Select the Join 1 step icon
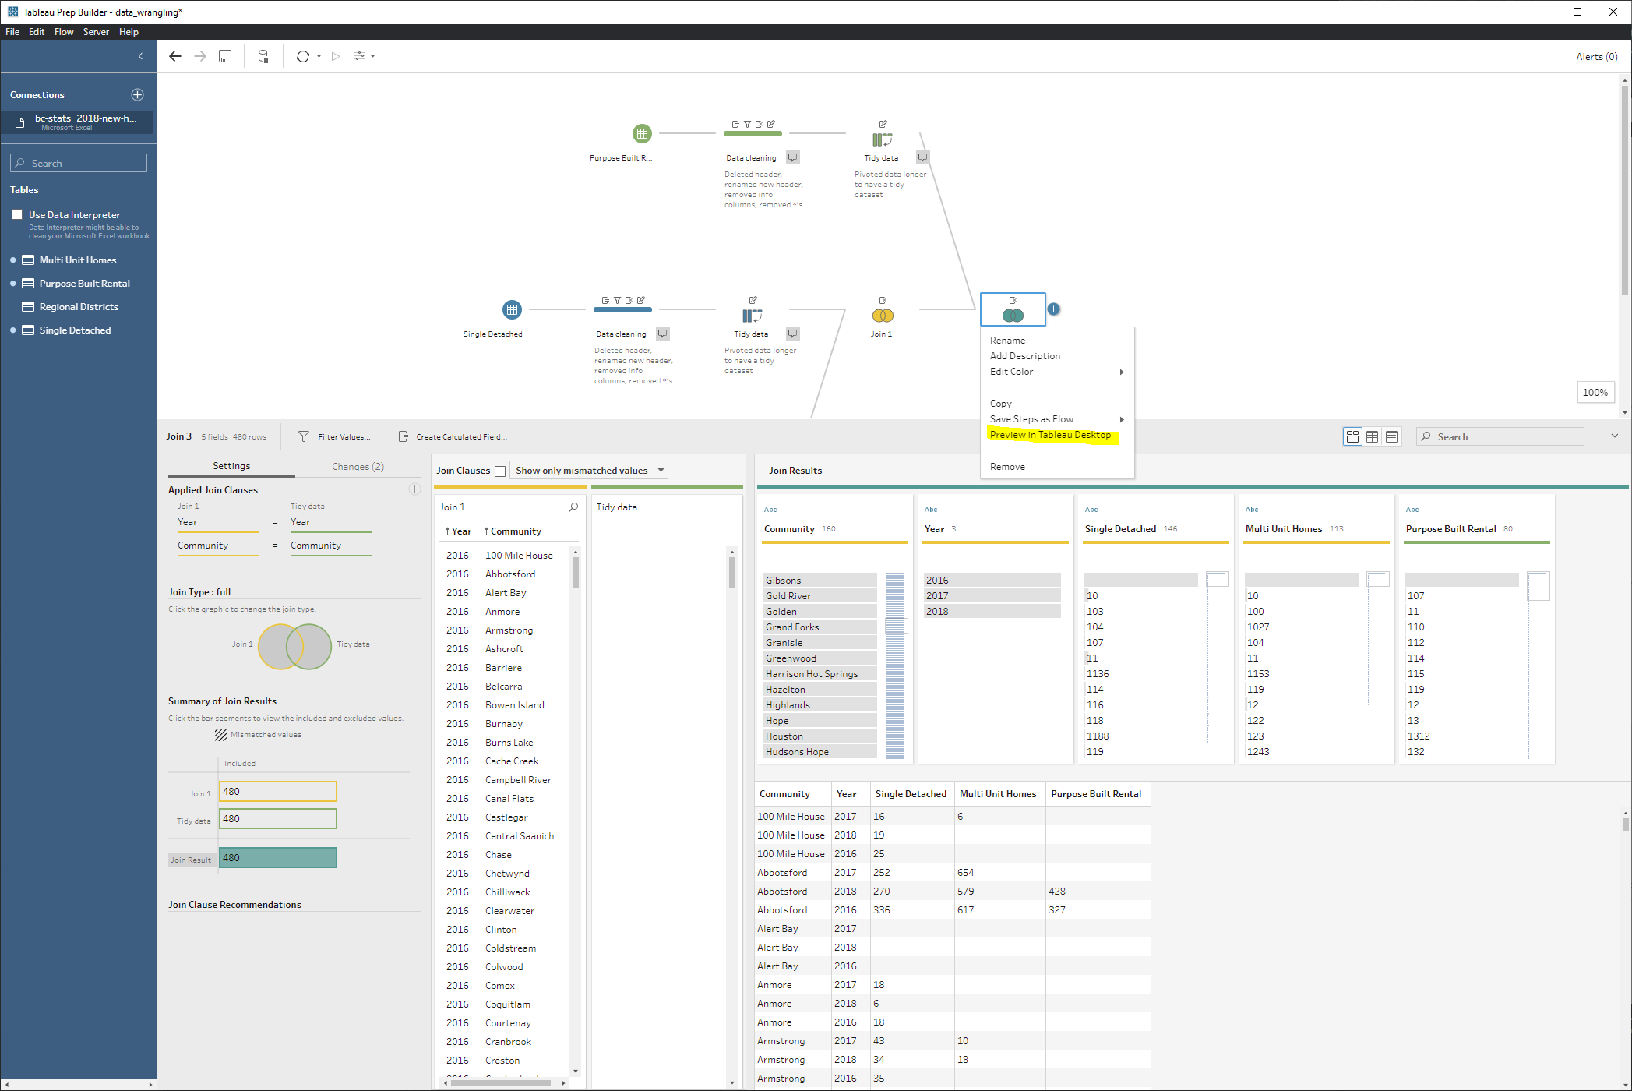Viewport: 1632px width, 1091px height. [x=883, y=316]
